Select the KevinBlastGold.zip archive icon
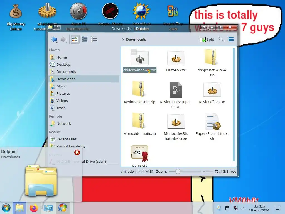Image resolution: width=285 pixels, height=214 pixels. coord(139,89)
